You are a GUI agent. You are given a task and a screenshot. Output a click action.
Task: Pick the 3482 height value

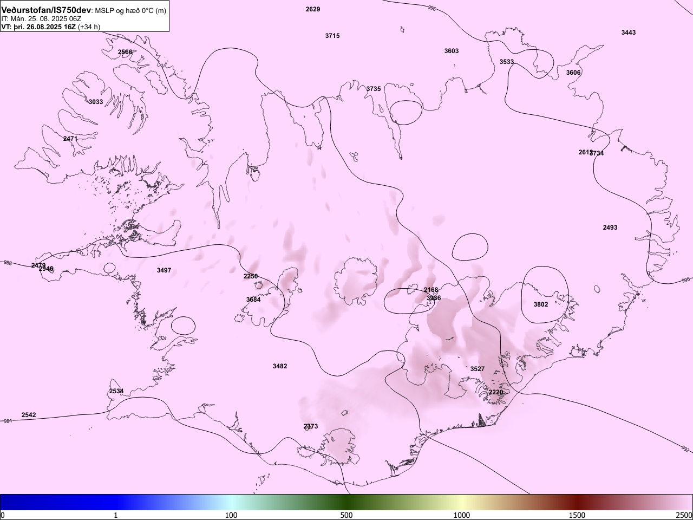tap(280, 366)
